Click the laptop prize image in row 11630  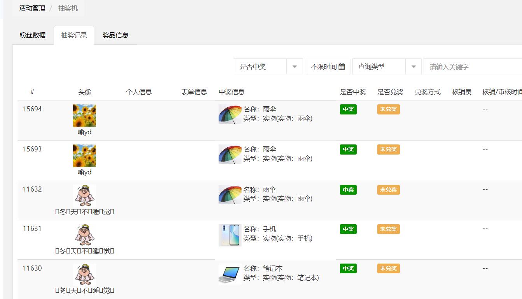[x=229, y=273]
